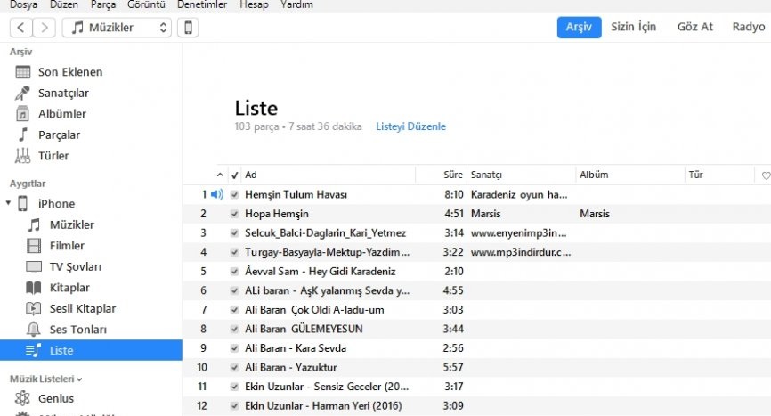Screen dimensions: 771x416
Task: Select track Ali Baran - Yazuktur
Action: pos(290,367)
